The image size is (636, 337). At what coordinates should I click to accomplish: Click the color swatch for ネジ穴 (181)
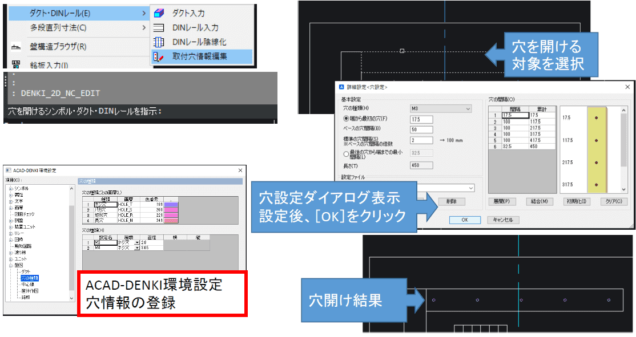tap(171, 205)
